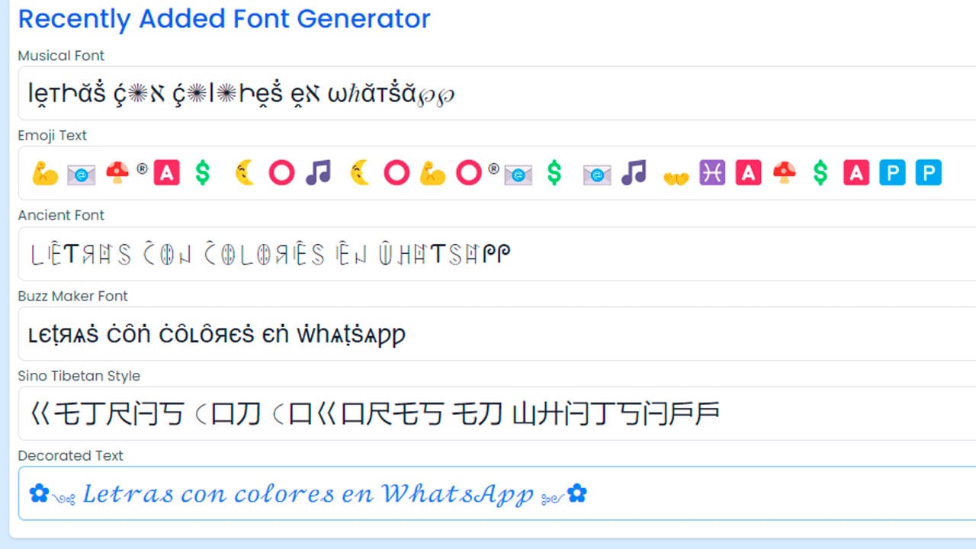Image resolution: width=976 pixels, height=549 pixels.
Task: Click the first flexed bicep emoji
Action: (x=44, y=173)
